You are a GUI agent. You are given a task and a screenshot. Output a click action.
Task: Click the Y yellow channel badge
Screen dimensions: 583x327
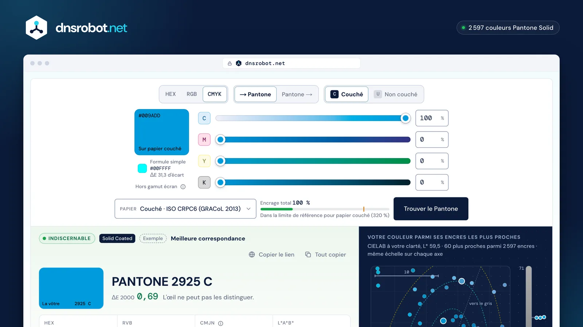click(204, 161)
